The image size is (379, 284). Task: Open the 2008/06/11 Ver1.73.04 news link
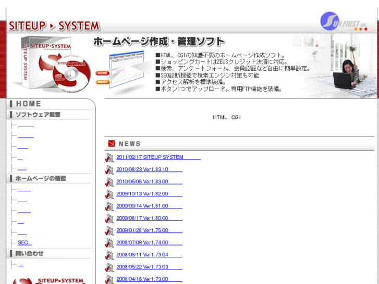point(149,254)
